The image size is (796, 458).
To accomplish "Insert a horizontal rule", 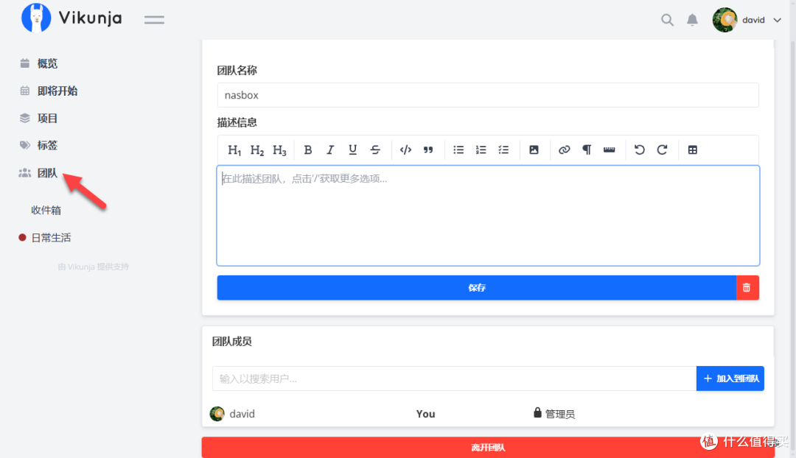I will tap(610, 149).
